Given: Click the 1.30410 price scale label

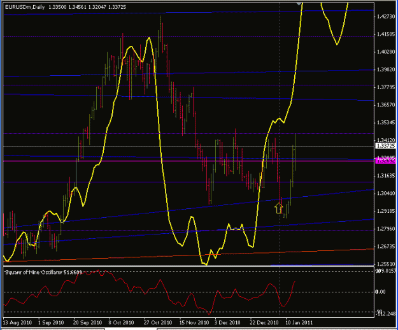Looking at the screenshot, I should click(x=386, y=194).
